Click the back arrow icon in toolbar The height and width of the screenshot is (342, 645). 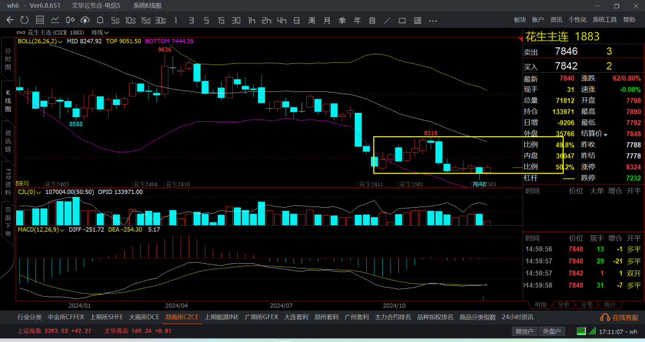pos(10,20)
